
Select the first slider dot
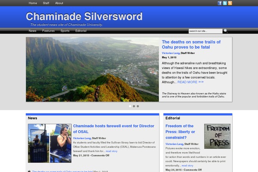pos(130,106)
